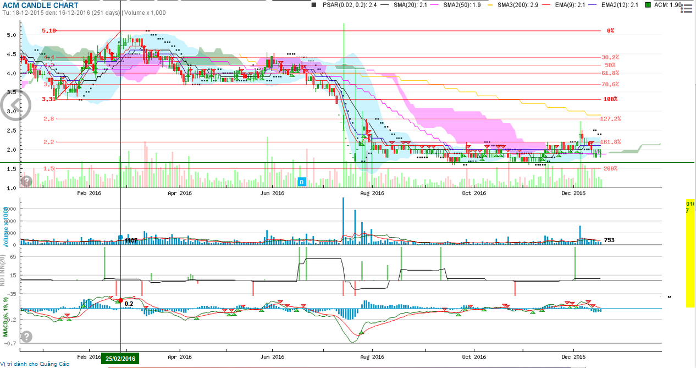Select the 200% Fibonacci level label
This screenshot has height=368, width=696.
point(609,168)
